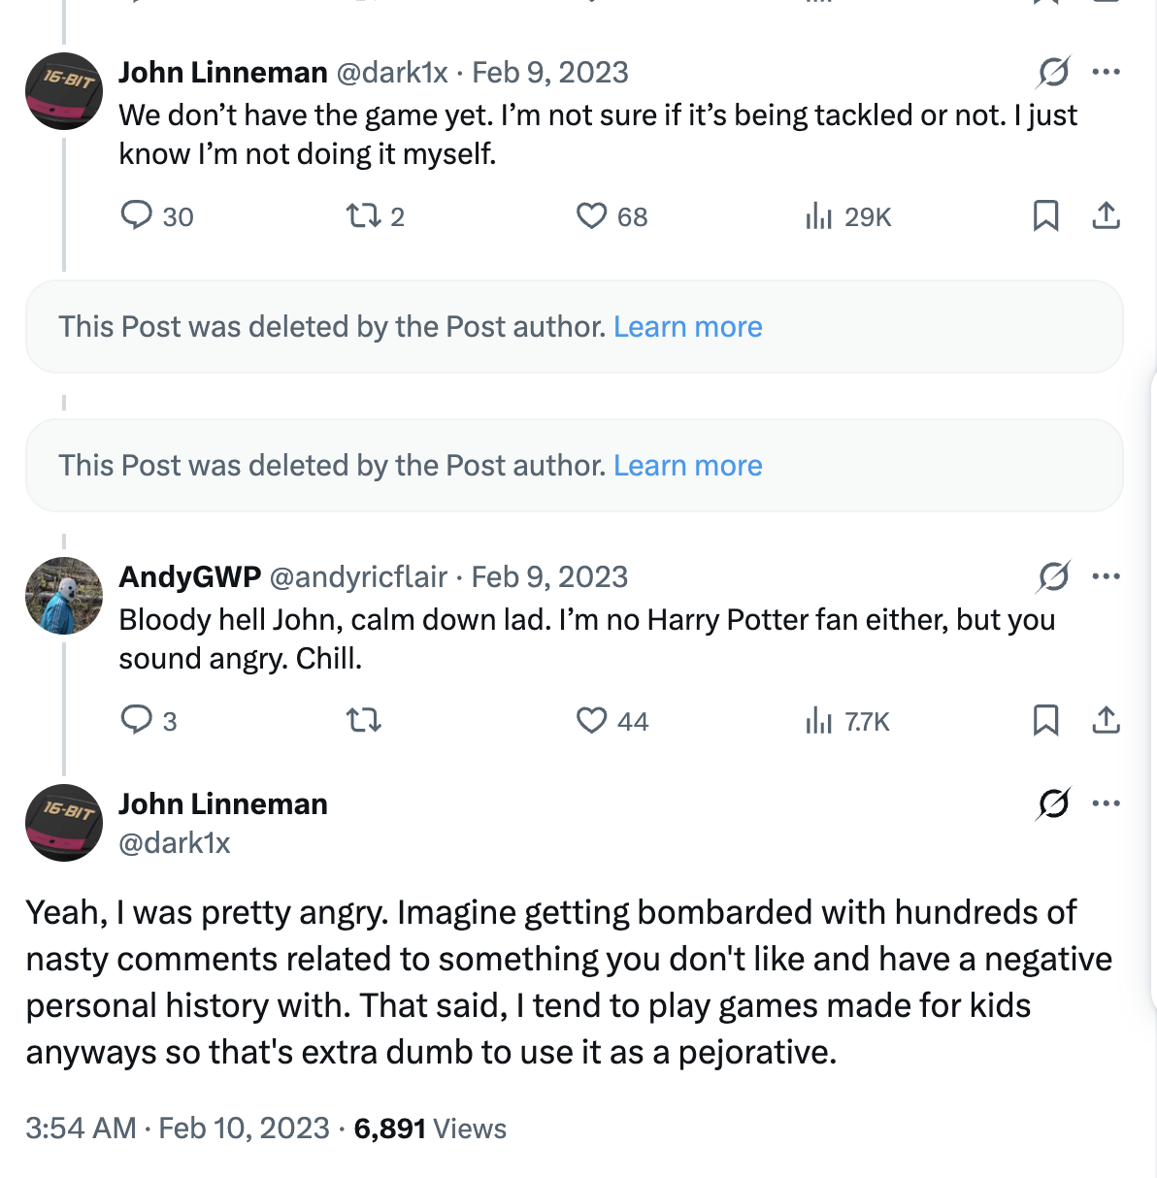Share AndyGWP's post
1157x1178 pixels.
click(x=1106, y=720)
